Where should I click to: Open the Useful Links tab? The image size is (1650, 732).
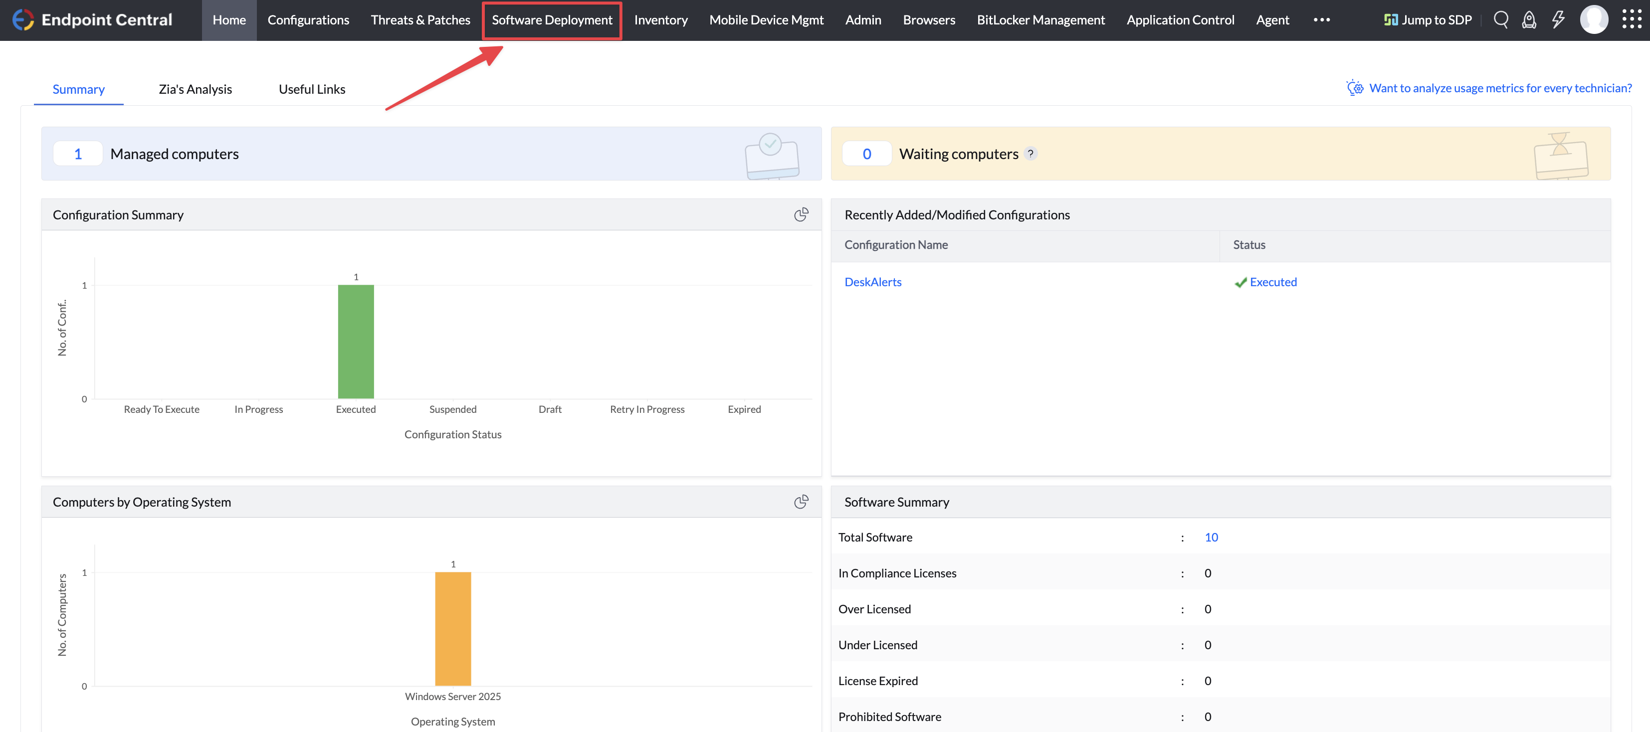(x=312, y=89)
